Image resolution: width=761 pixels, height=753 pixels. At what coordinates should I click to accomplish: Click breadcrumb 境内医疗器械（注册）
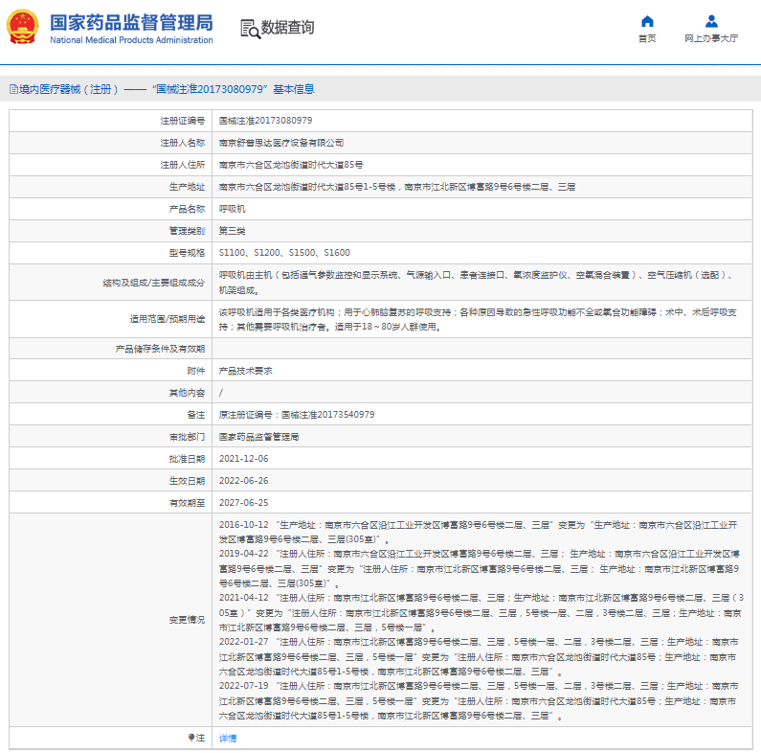[68, 89]
